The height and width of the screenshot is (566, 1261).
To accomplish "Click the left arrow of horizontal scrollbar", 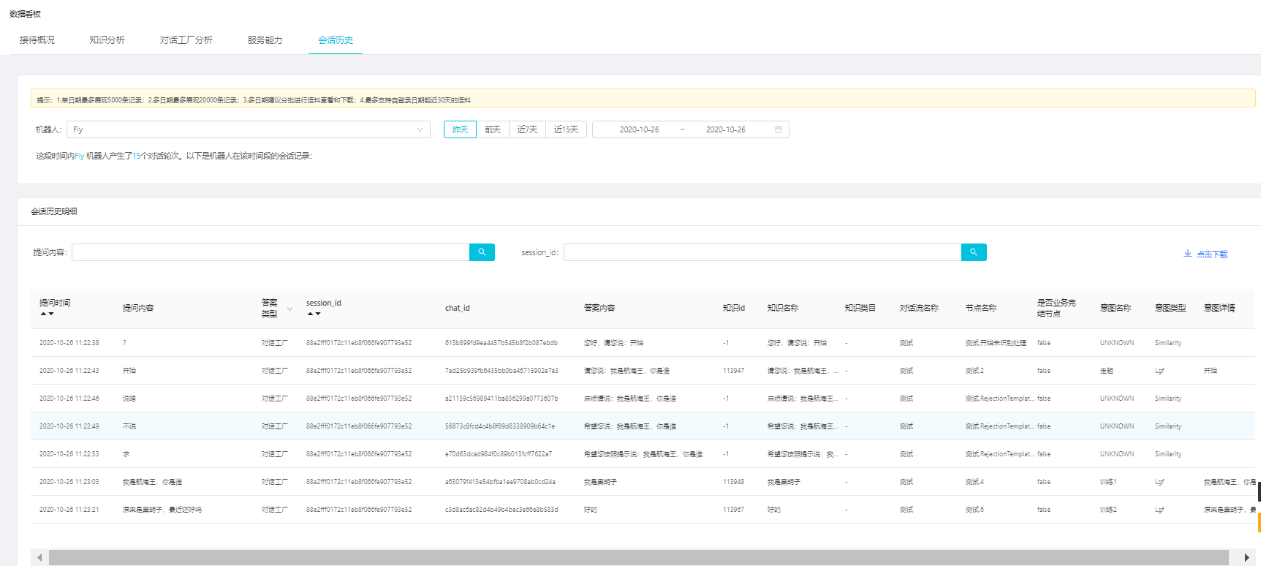I will [x=39, y=557].
